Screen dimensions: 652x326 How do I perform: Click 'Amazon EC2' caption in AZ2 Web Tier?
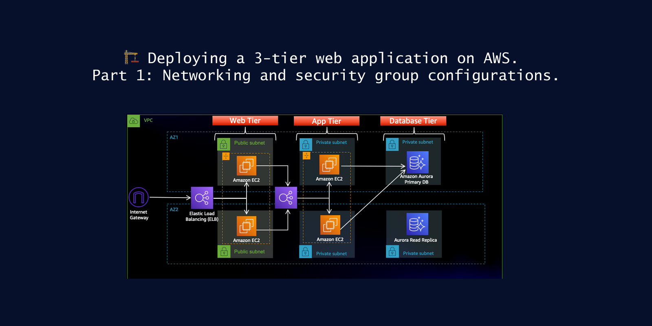click(246, 240)
